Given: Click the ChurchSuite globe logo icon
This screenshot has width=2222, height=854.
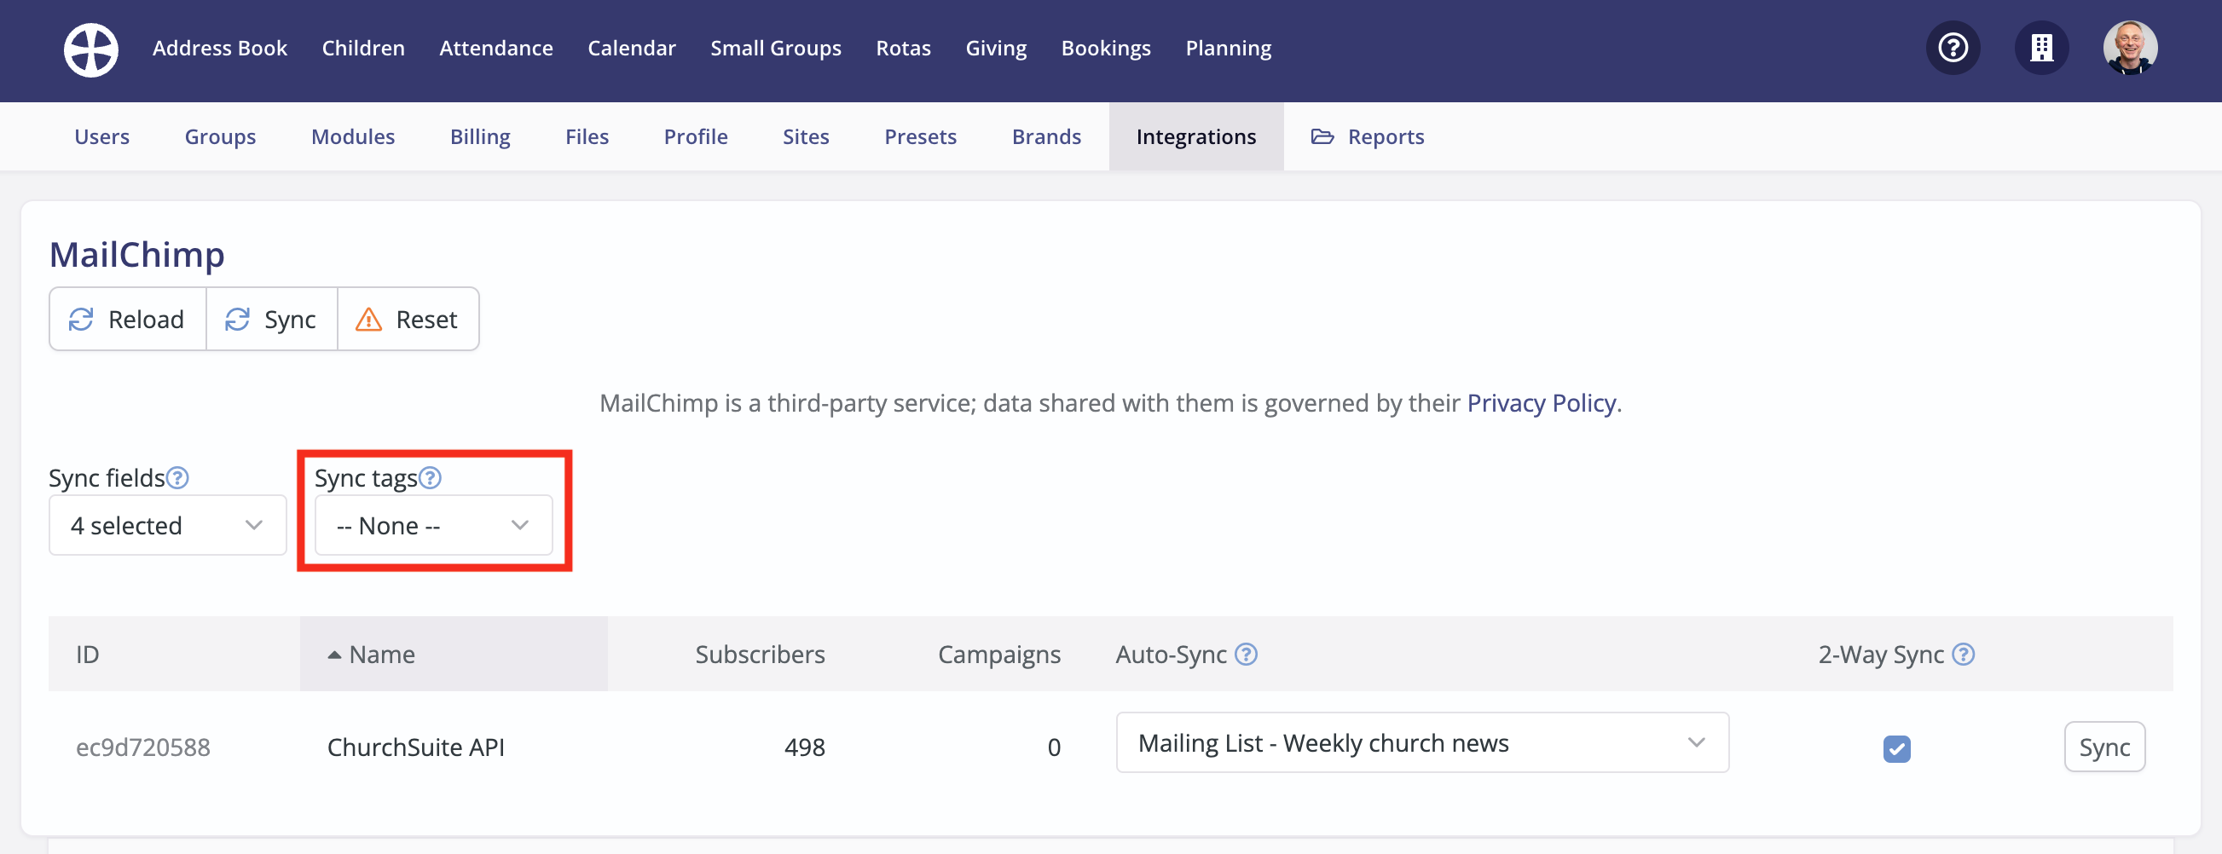Looking at the screenshot, I should click(x=90, y=49).
